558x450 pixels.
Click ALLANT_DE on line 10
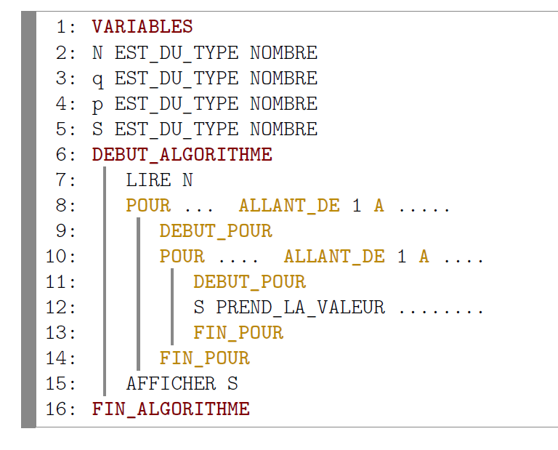click(x=334, y=257)
